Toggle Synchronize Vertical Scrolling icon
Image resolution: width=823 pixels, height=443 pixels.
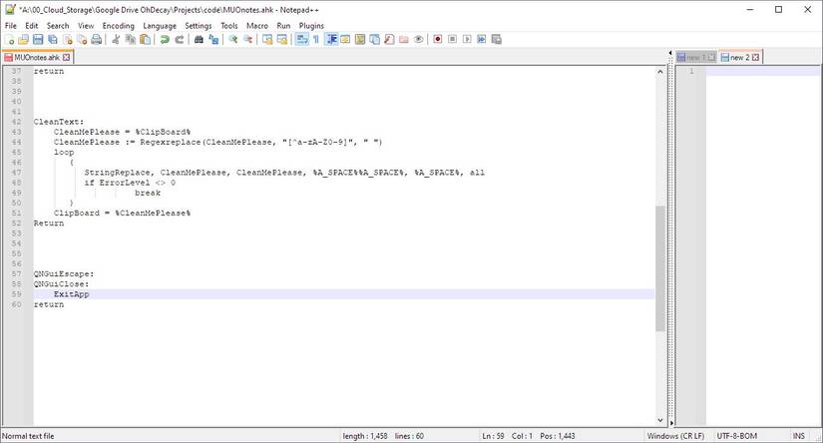tap(267, 39)
